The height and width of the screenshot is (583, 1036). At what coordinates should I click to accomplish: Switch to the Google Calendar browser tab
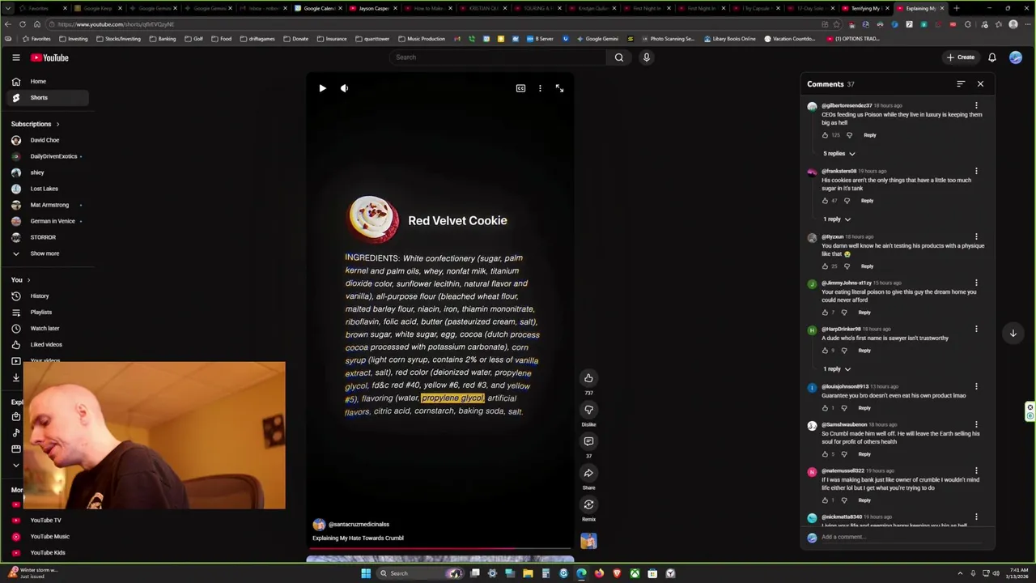point(319,8)
